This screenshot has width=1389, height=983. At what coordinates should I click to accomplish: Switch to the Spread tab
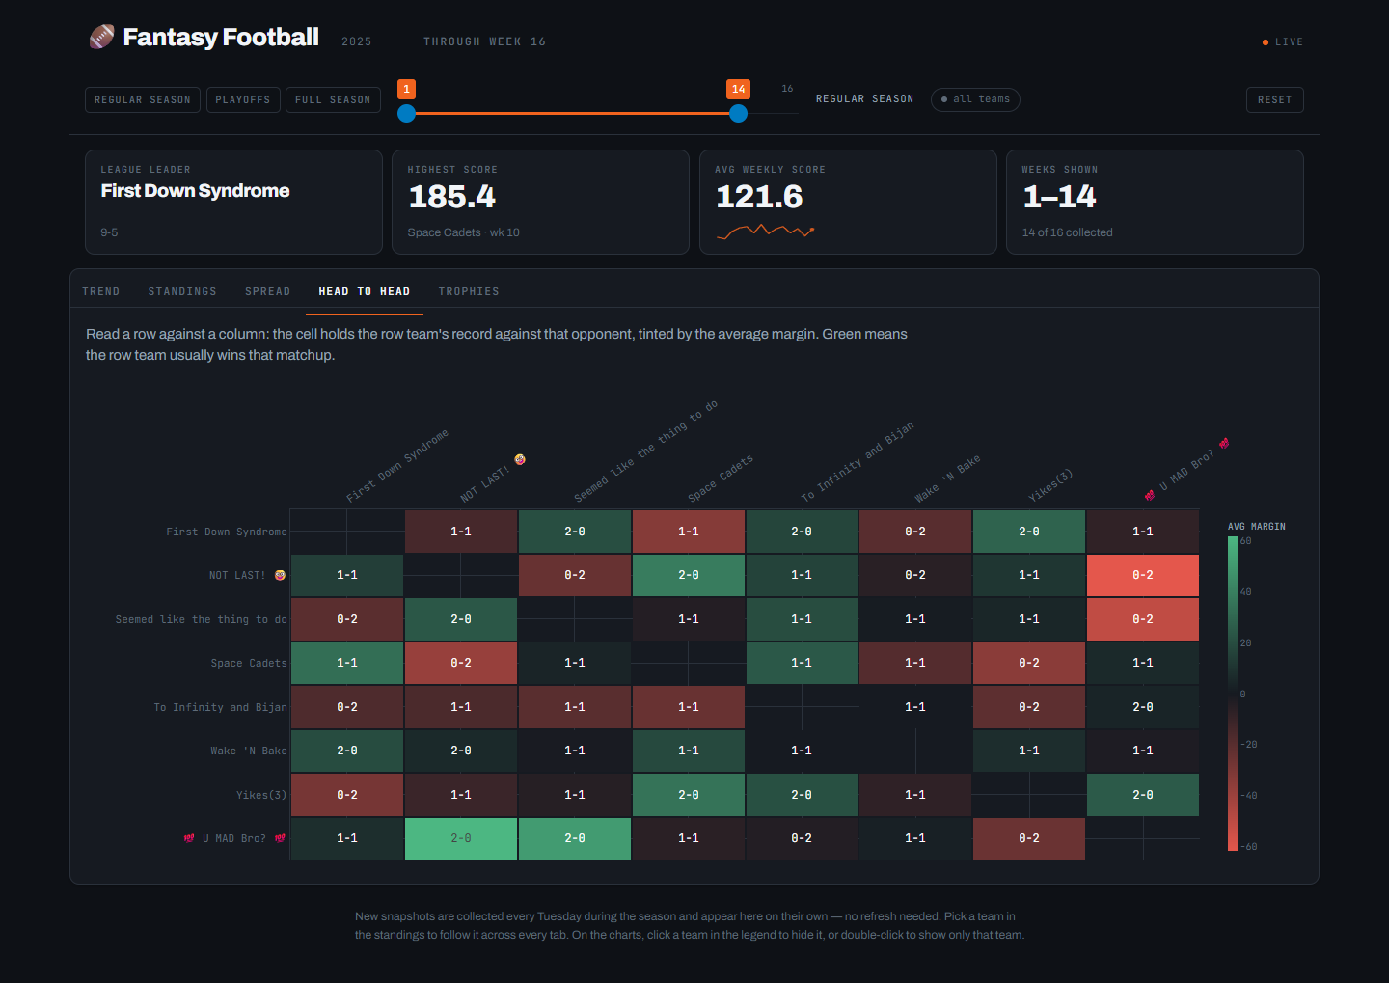point(267,291)
